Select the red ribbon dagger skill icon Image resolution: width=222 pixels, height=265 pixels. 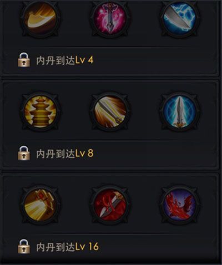click(x=110, y=205)
